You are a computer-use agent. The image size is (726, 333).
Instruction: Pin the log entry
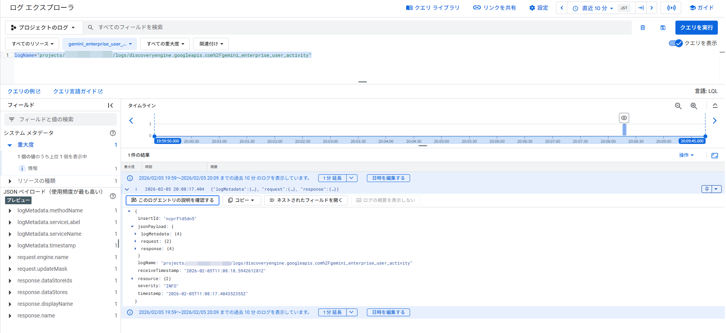[x=707, y=189]
